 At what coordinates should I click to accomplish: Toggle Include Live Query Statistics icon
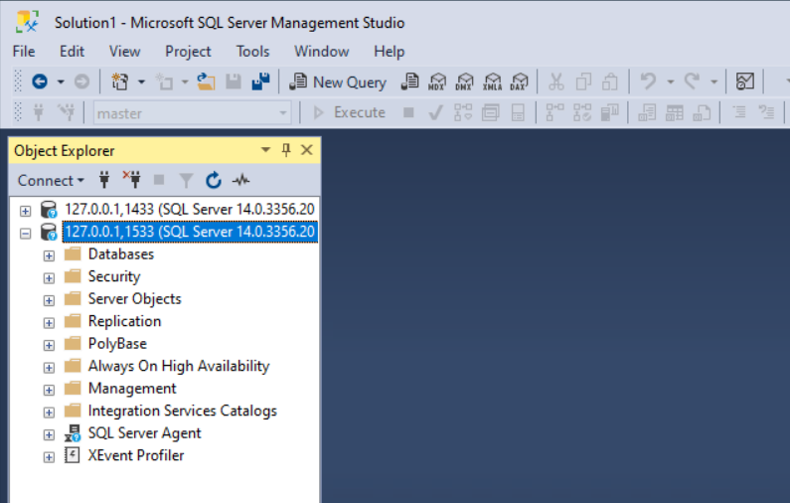coord(582,112)
